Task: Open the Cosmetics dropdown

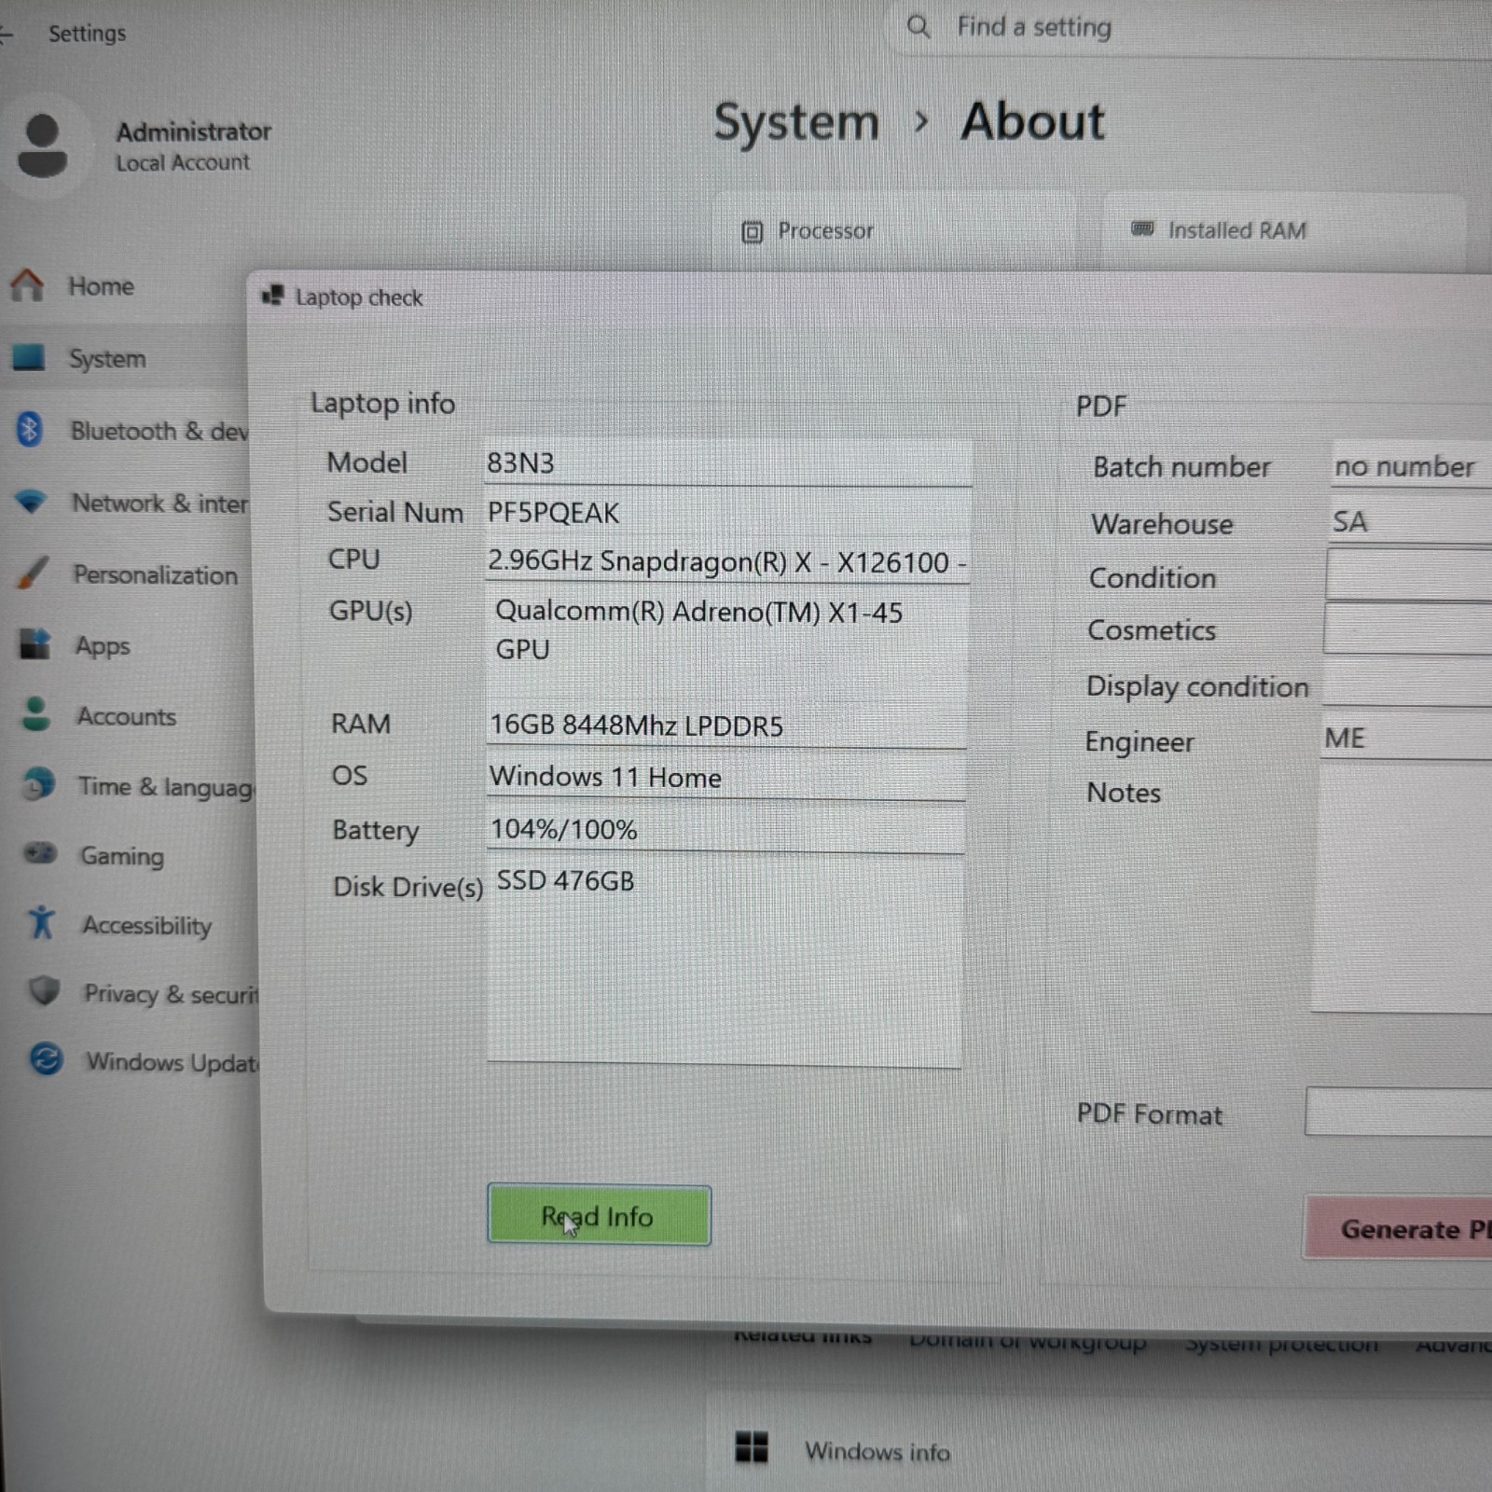Action: coord(1407,629)
